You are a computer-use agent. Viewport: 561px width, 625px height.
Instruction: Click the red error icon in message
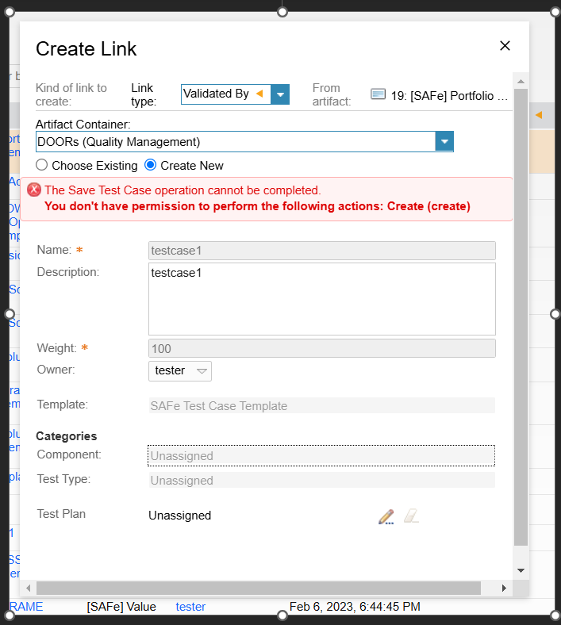click(x=34, y=190)
